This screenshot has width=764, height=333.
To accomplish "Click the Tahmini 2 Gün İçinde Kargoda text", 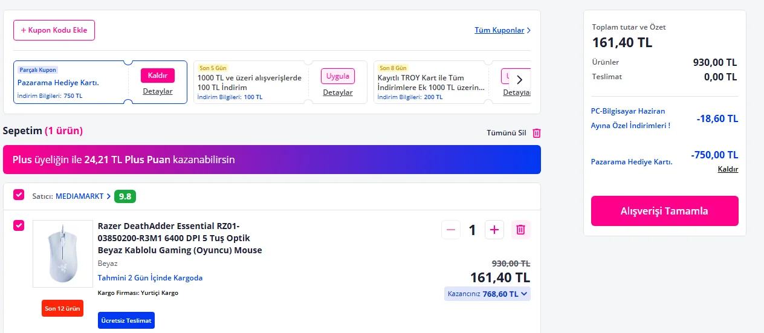I will point(150,278).
